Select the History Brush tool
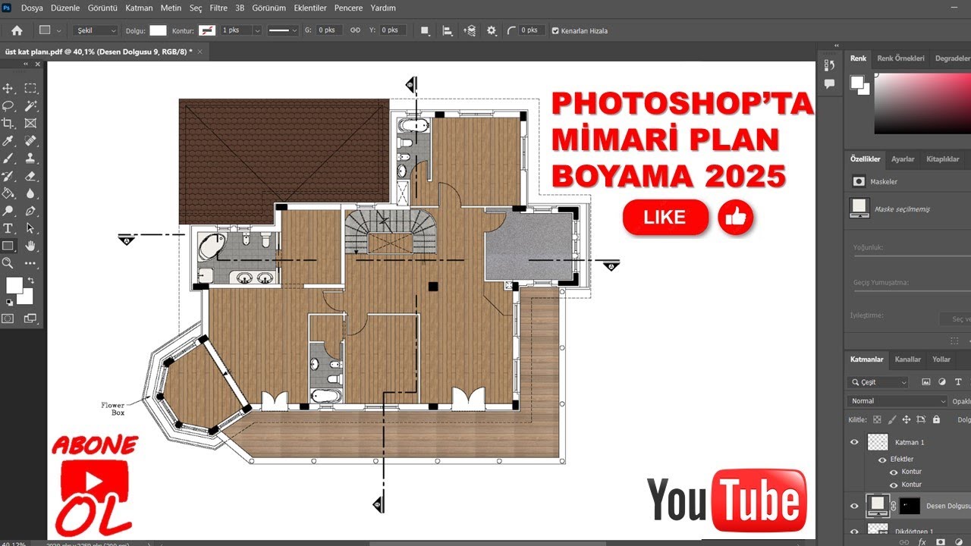971x546 pixels. click(8, 176)
